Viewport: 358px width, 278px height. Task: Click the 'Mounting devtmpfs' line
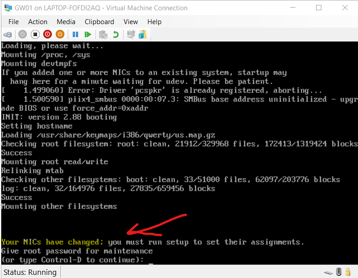[x=39, y=63]
